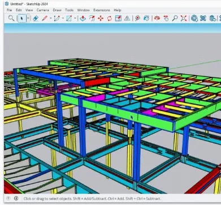Click the first status bar info icon
221x205 pixels.
8,198
